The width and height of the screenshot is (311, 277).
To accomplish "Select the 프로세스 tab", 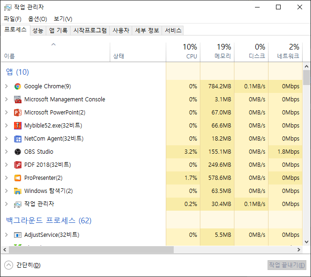I will point(15,30).
